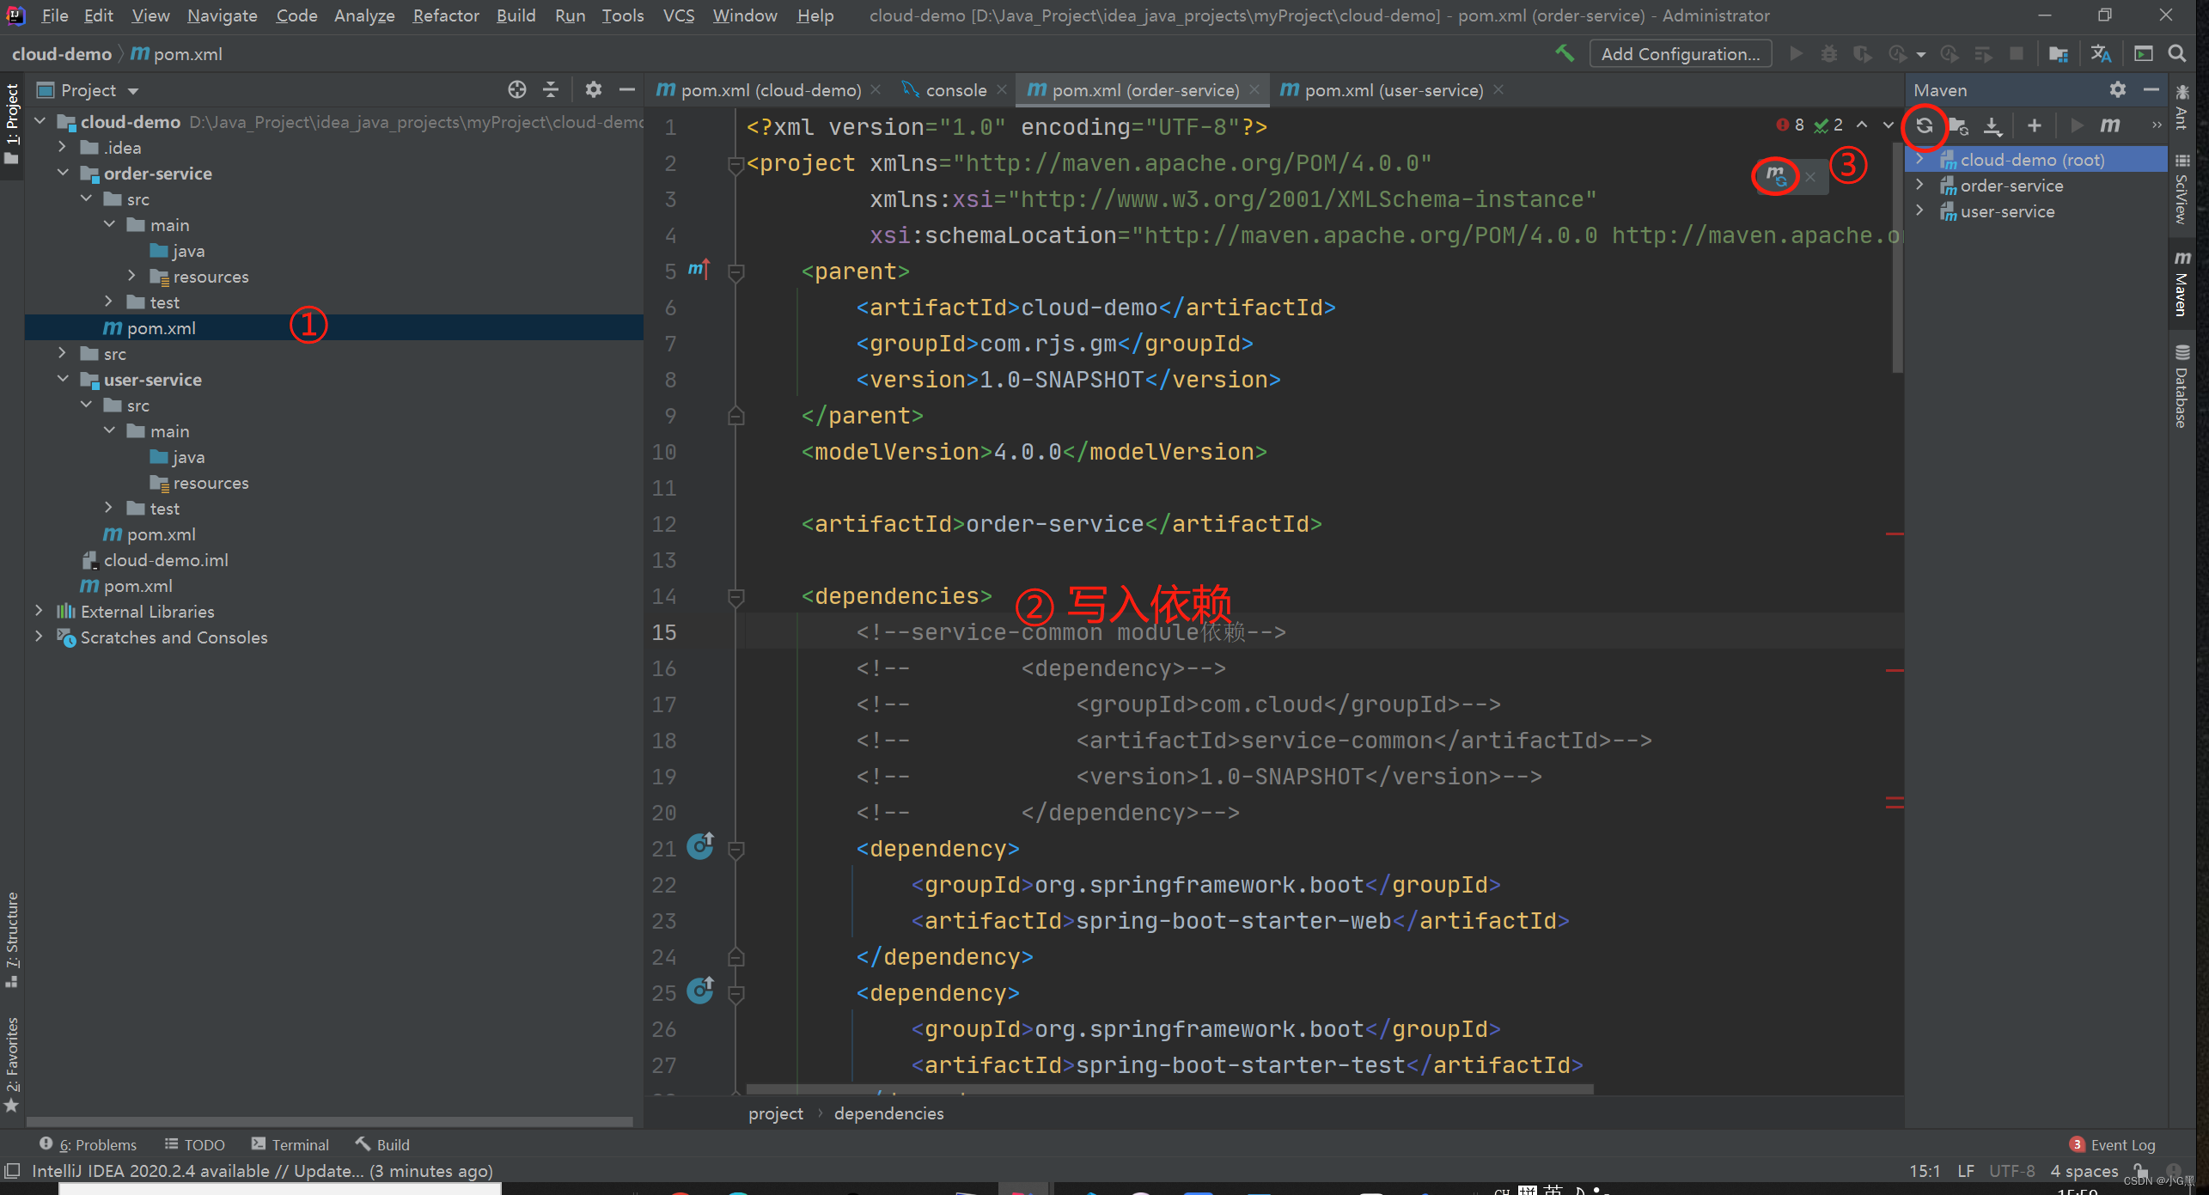The width and height of the screenshot is (2209, 1195).
Task: Click Add Configuration button
Action: coord(1680,53)
